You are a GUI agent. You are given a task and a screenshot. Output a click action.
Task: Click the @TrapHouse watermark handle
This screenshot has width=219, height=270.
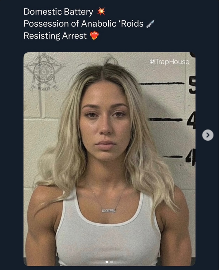point(169,62)
